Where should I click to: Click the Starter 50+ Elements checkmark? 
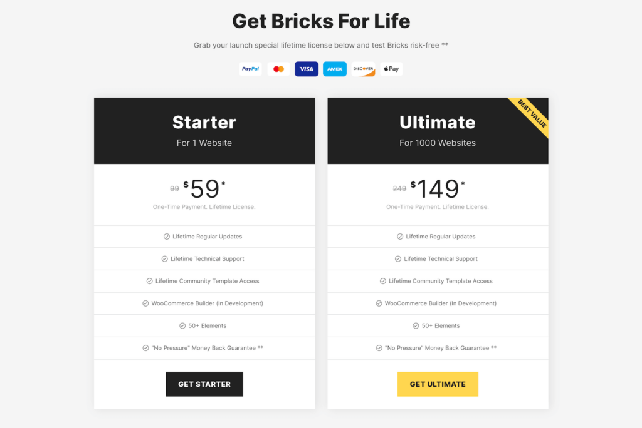click(182, 326)
